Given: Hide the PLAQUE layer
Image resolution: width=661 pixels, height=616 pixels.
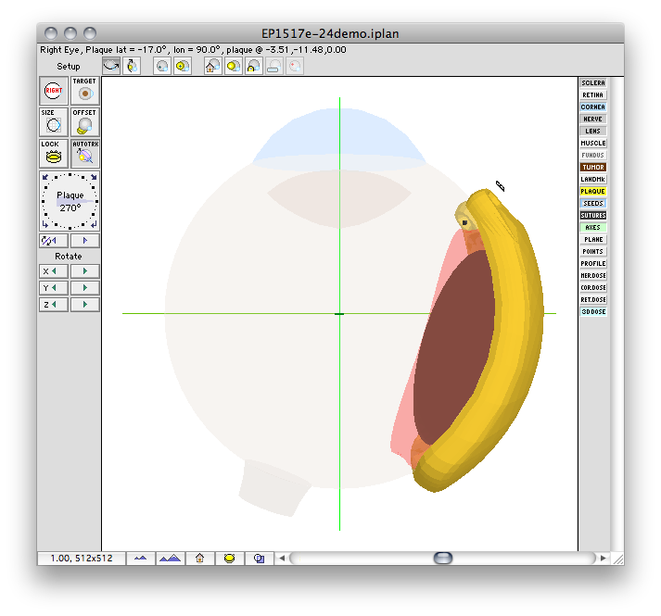Looking at the screenshot, I should (592, 192).
